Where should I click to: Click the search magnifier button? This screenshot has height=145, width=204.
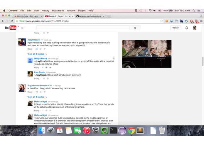(x=135, y=28)
